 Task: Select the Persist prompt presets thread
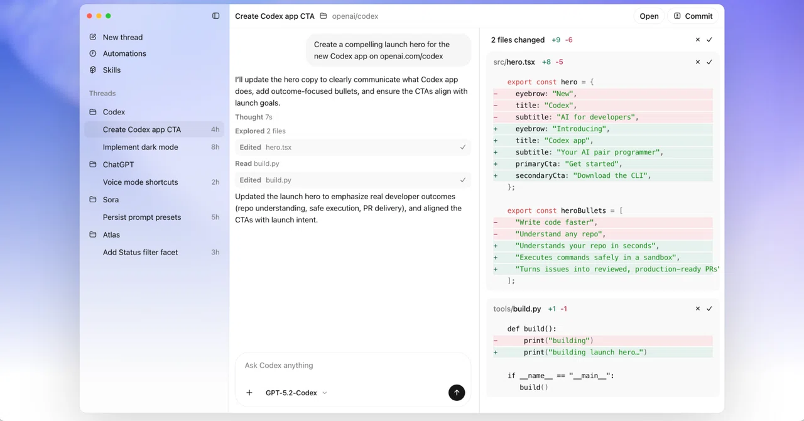coord(154,217)
